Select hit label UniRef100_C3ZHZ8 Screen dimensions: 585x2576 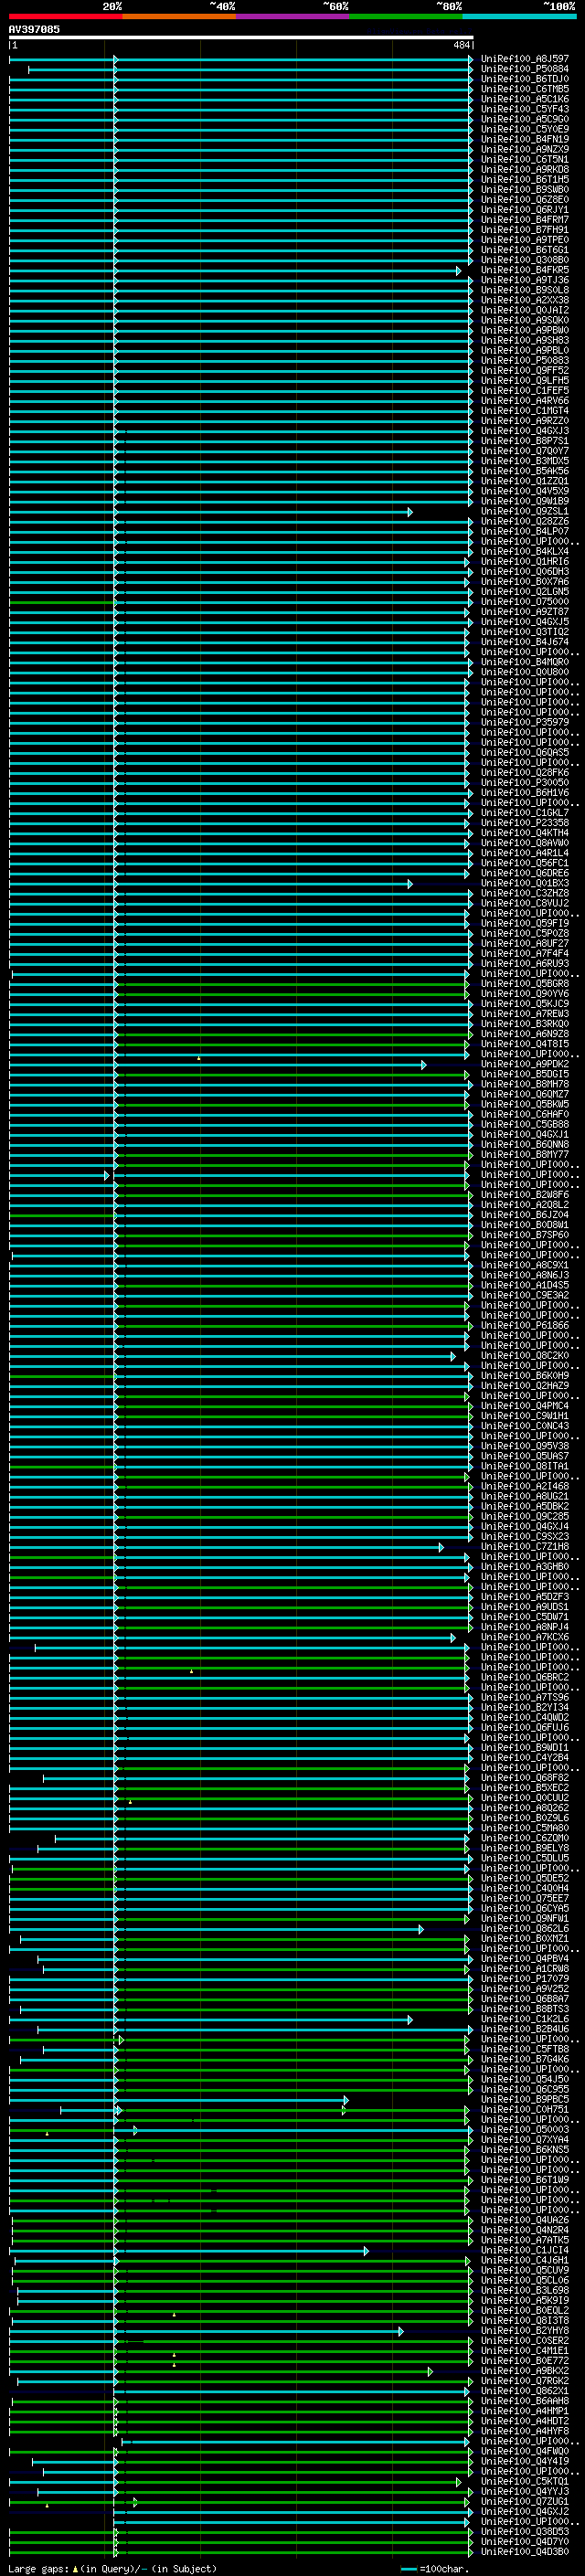coord(525,893)
